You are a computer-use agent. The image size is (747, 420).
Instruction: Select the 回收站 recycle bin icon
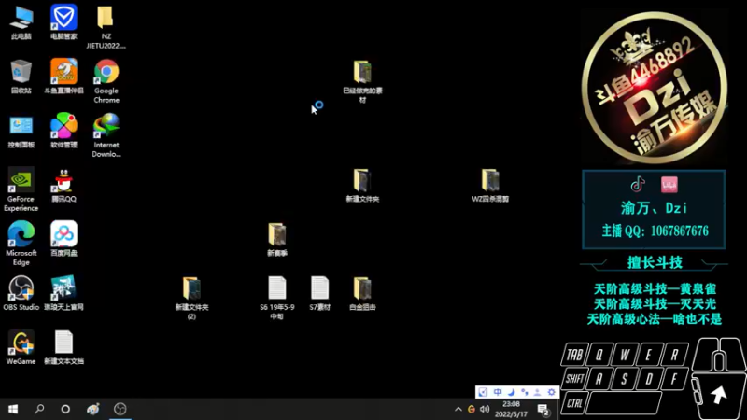click(21, 77)
